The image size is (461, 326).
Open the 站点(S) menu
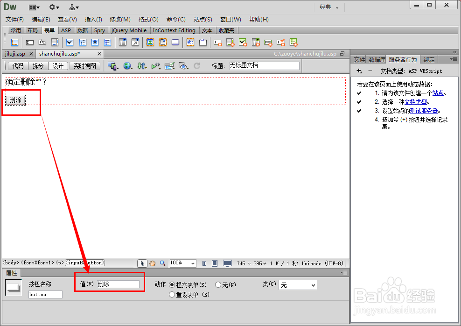[203, 20]
